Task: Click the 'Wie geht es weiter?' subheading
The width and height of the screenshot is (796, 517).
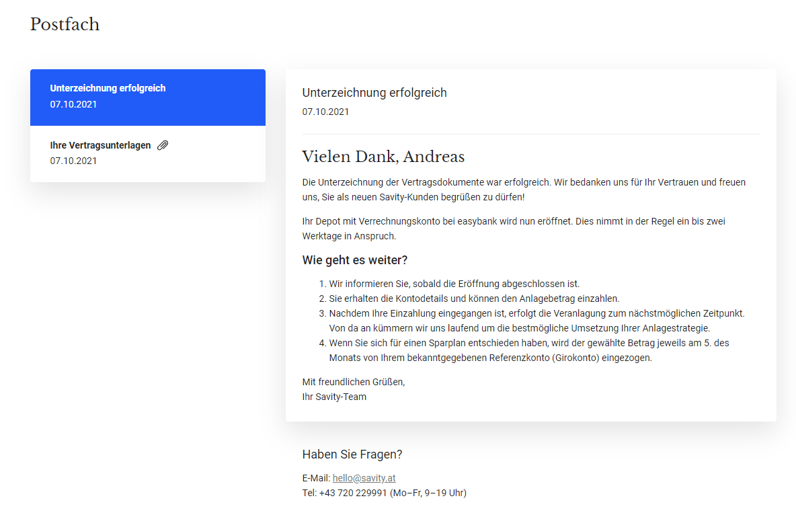Action: tap(355, 260)
